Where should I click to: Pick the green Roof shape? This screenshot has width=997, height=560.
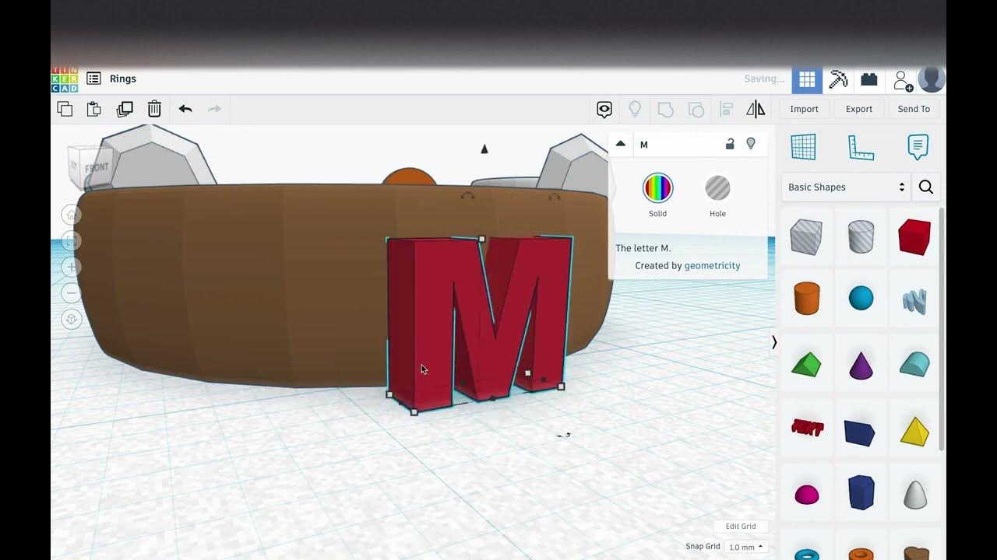point(806,364)
